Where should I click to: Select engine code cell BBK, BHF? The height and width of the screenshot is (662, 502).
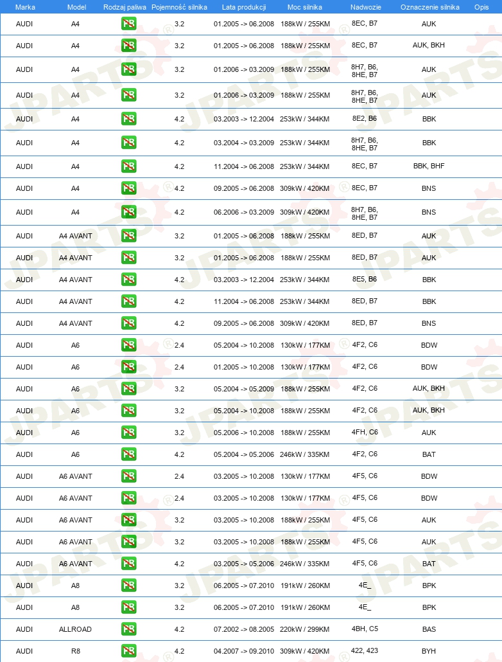click(429, 166)
